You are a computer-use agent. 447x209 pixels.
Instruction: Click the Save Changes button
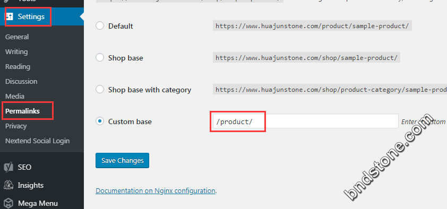click(122, 161)
